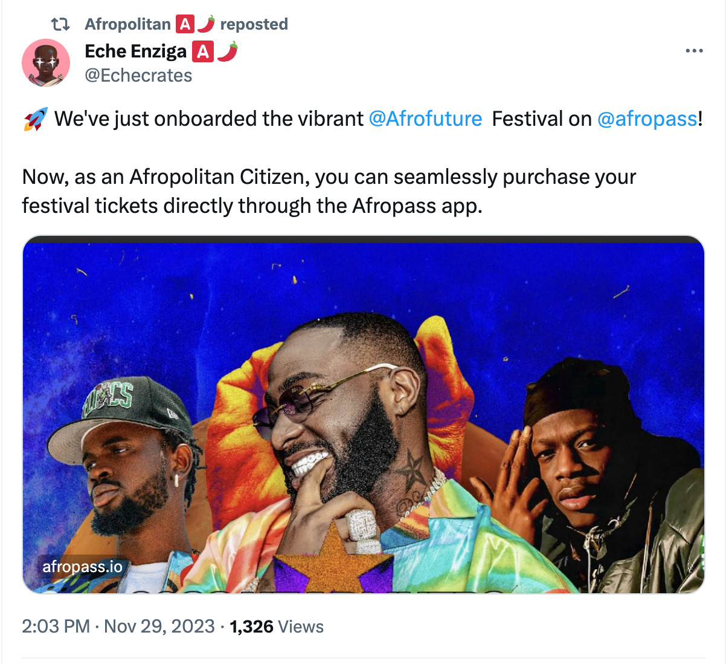Image resolution: width=726 pixels, height=664 pixels.
Task: Open the @Afrofuture mention link
Action: click(425, 119)
